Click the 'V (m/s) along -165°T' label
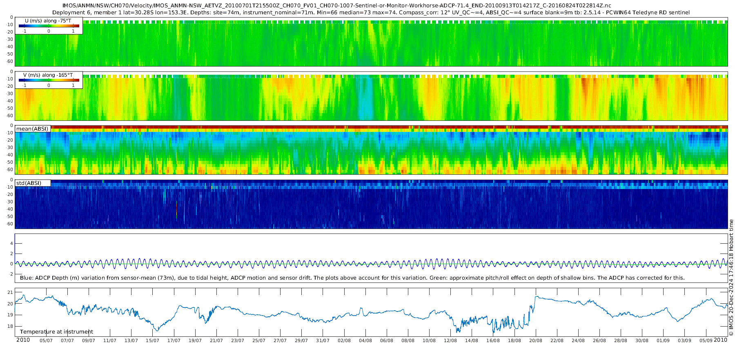The image size is (735, 347). [x=48, y=75]
